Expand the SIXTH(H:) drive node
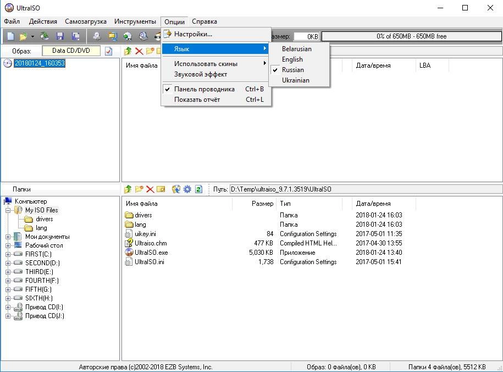The height and width of the screenshot is (372, 503). coord(8,298)
